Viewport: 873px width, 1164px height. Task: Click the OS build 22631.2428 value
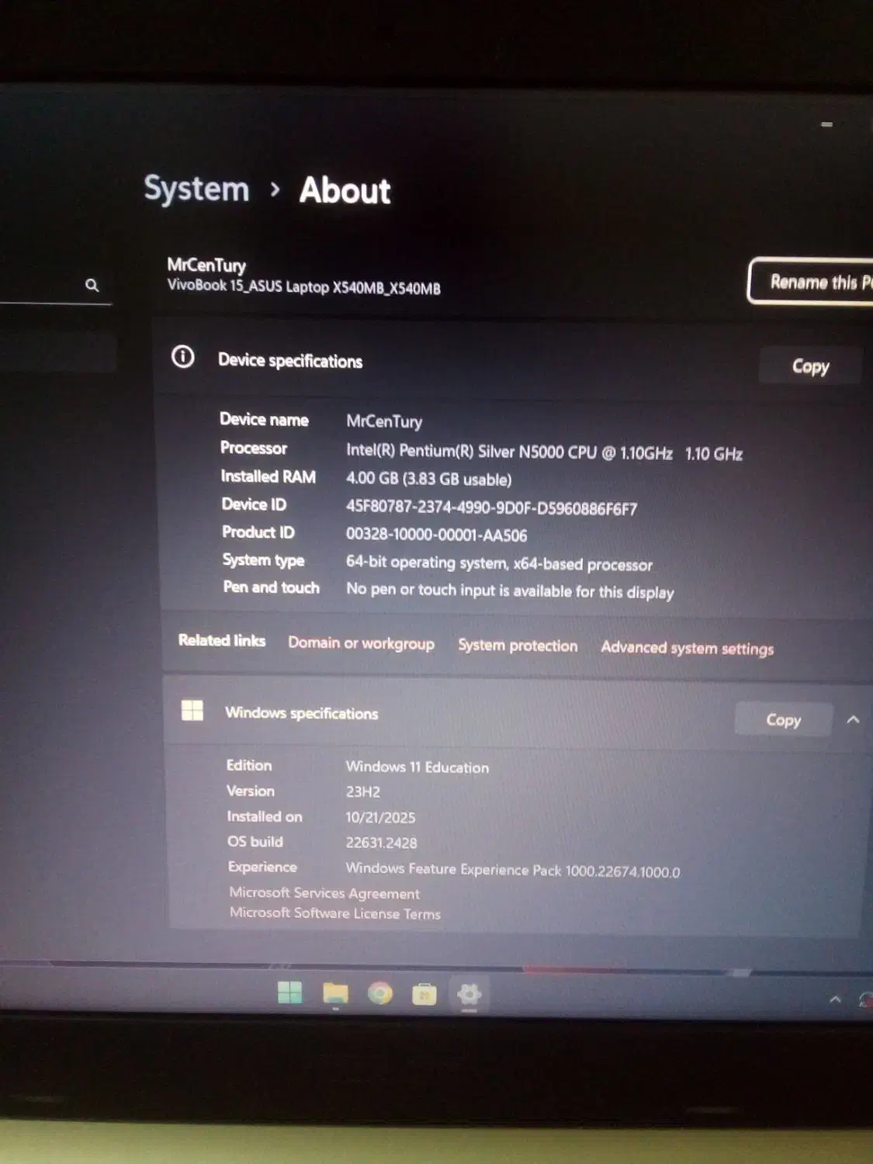(381, 843)
